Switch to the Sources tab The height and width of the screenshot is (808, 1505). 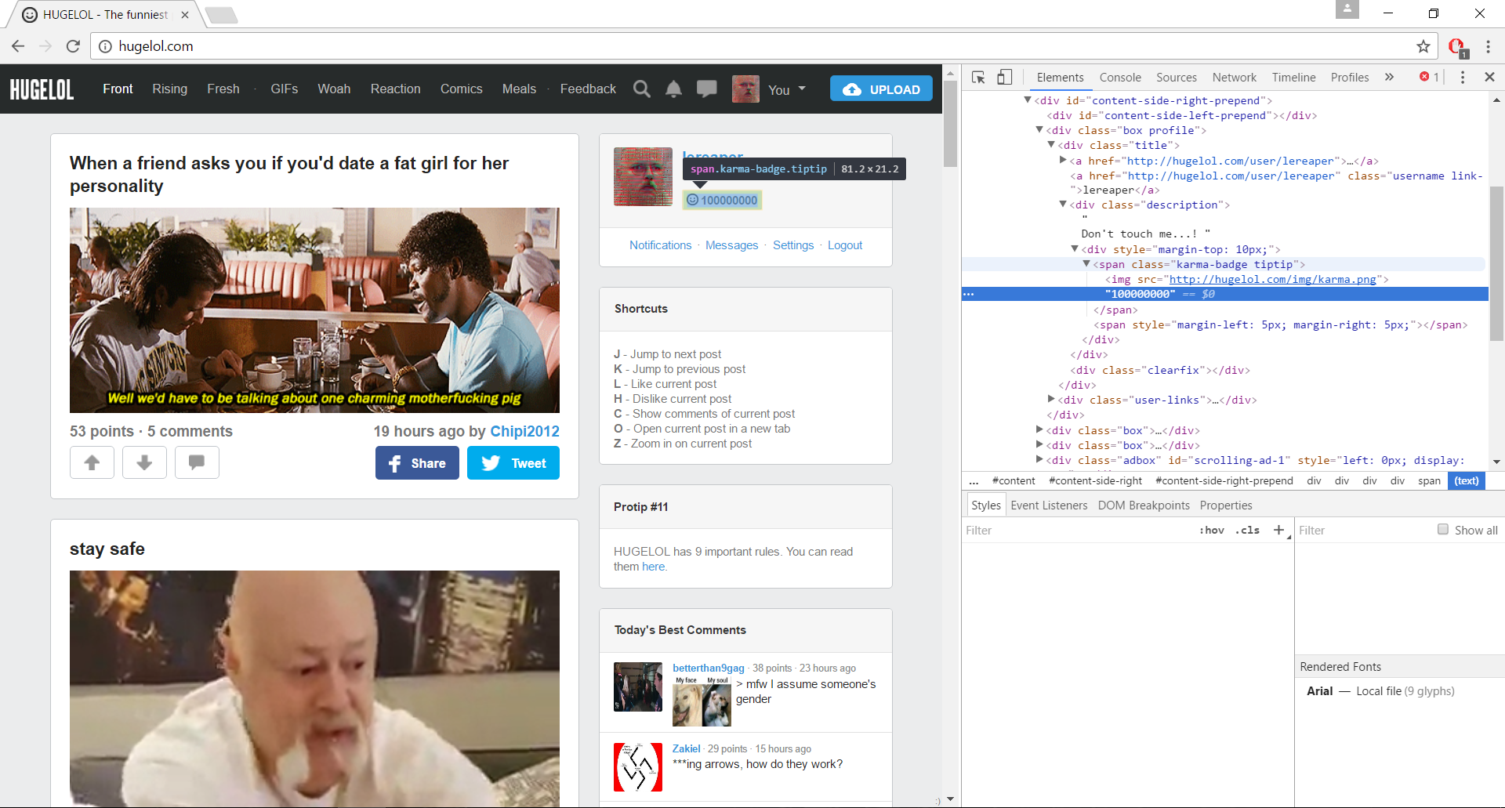1177,77
